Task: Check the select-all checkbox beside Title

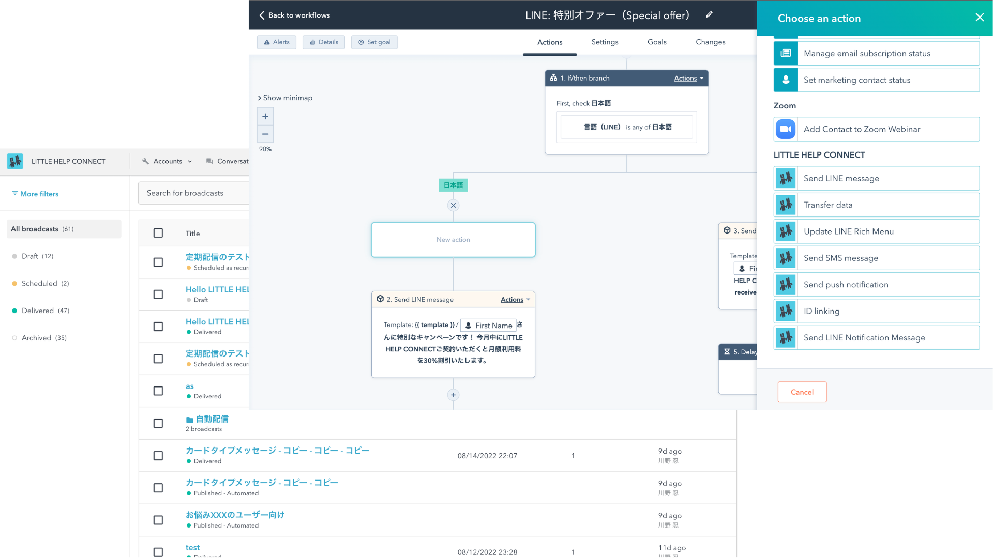Action: 158,233
